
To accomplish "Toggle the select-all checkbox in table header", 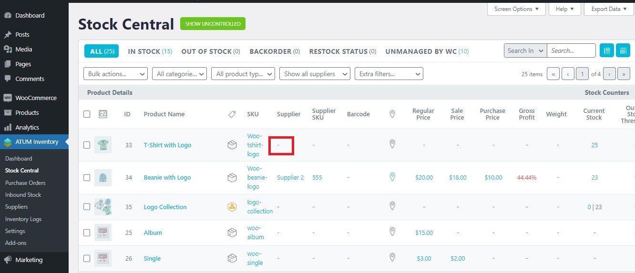I will 87,114.
